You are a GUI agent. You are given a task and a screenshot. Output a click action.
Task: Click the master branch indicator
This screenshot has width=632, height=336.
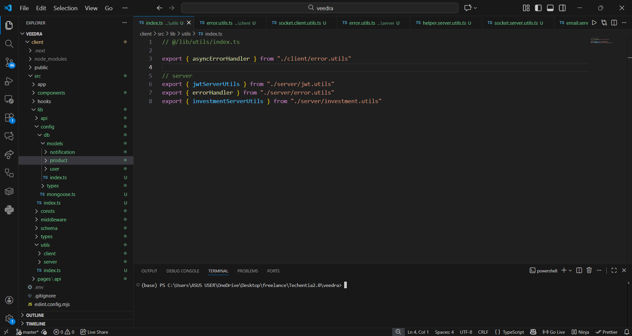click(x=28, y=332)
